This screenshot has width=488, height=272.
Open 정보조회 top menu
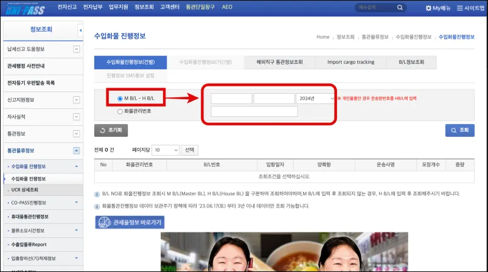[x=144, y=7]
